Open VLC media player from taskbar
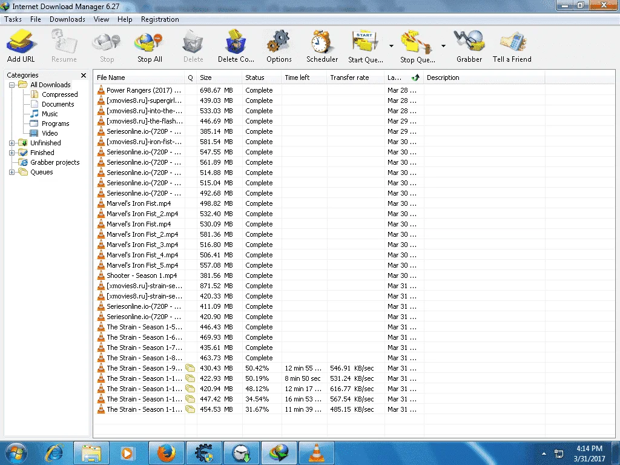The image size is (620, 465). pos(316,453)
